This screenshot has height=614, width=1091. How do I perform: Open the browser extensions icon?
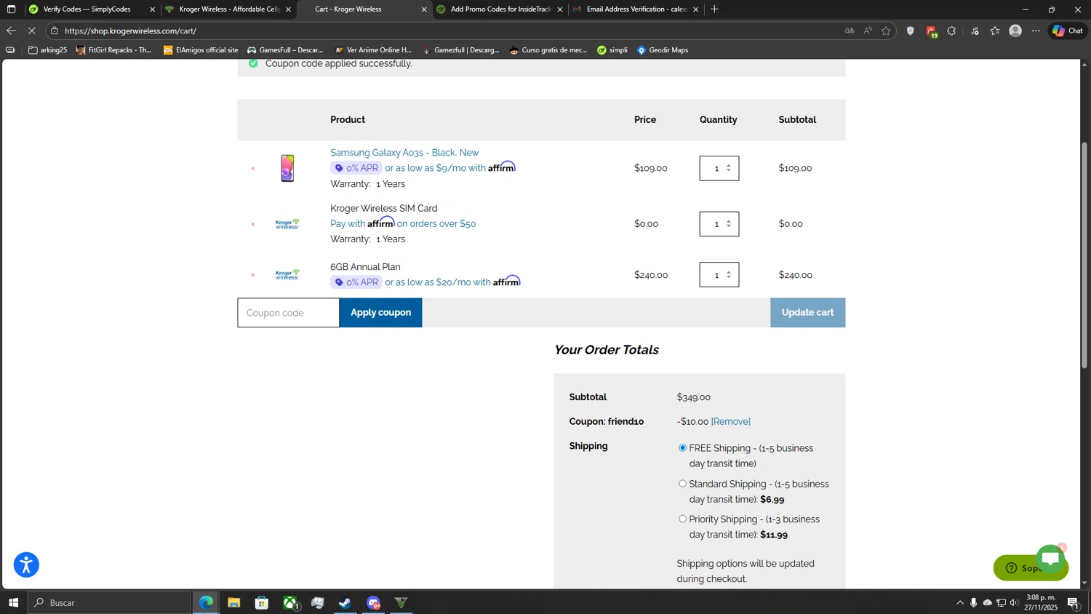point(951,31)
